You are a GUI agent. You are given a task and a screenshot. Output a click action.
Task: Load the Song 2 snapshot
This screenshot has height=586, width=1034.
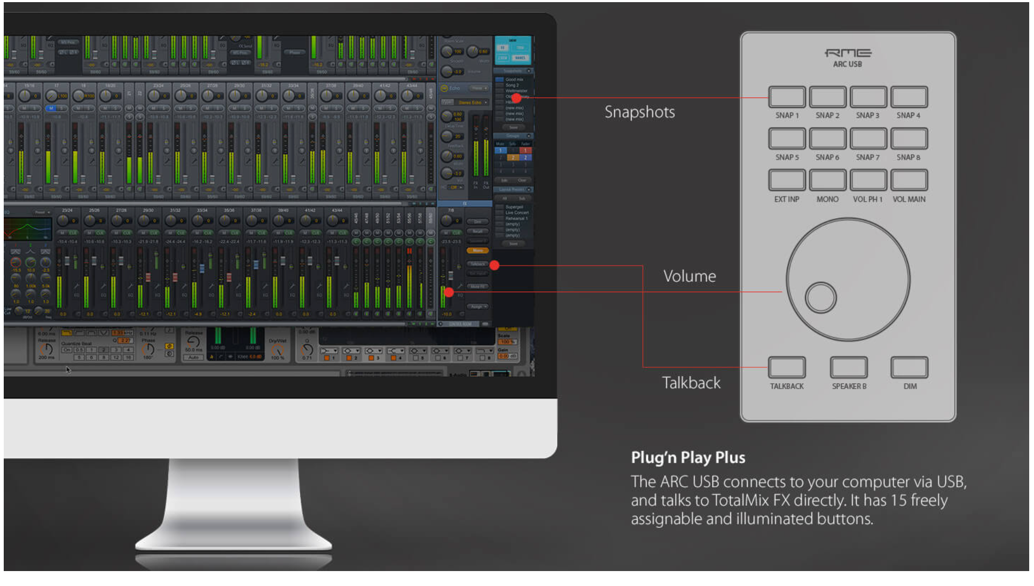[x=513, y=85]
